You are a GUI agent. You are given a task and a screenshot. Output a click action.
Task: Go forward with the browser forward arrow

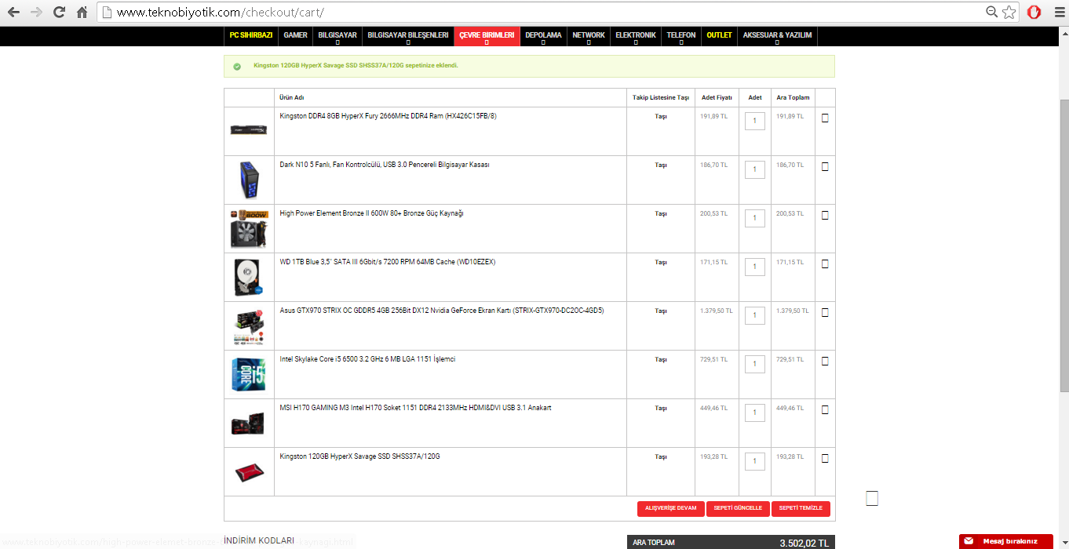36,13
